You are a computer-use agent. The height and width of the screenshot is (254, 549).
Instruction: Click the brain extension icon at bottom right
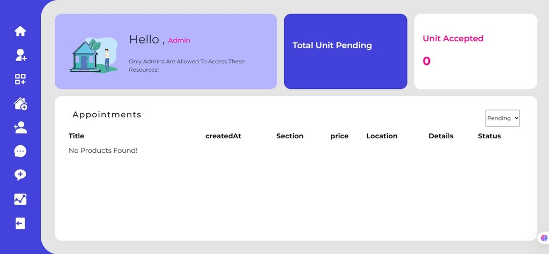click(x=543, y=237)
